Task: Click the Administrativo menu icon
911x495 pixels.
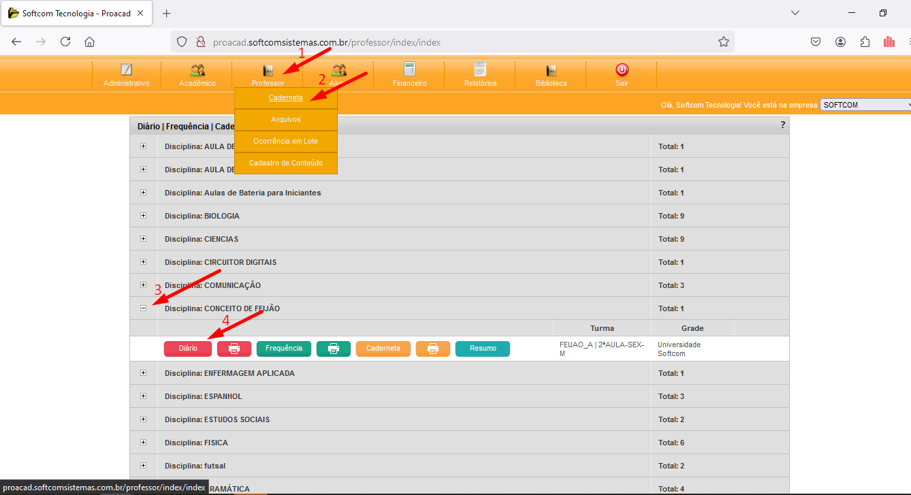Action: pyautogui.click(x=126, y=70)
